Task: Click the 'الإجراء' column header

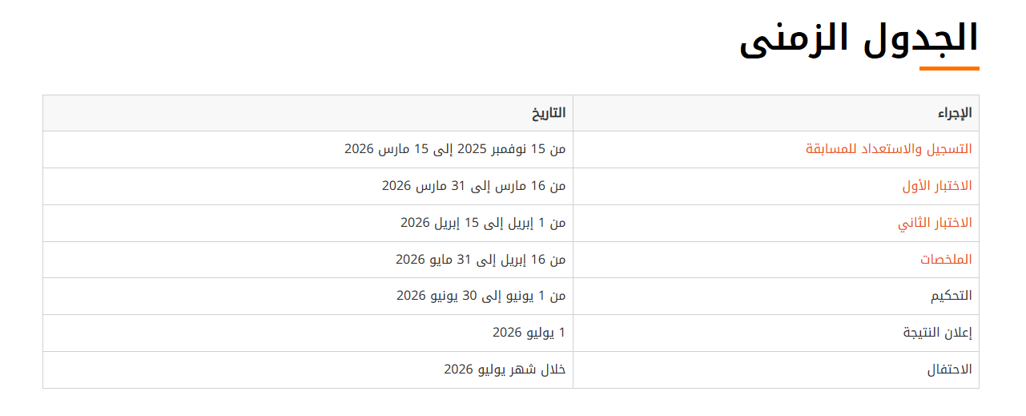Action: click(954, 113)
